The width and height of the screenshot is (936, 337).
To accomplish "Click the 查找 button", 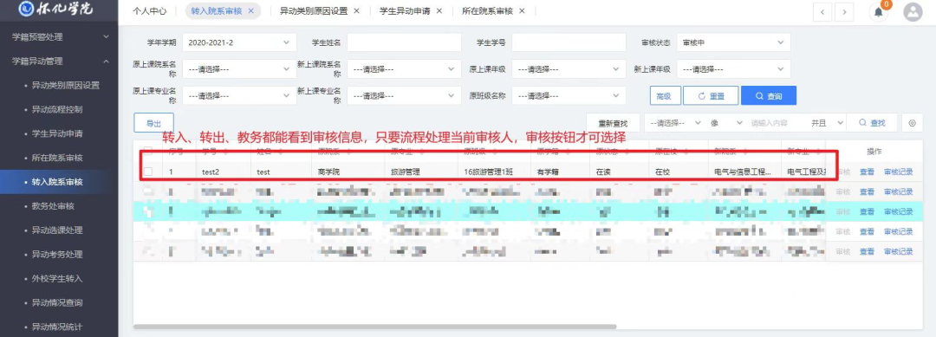I will pyautogui.click(x=872, y=123).
